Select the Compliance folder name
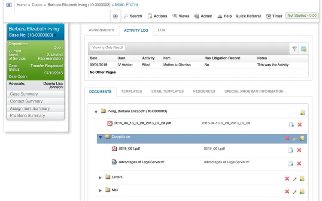 click(121, 137)
